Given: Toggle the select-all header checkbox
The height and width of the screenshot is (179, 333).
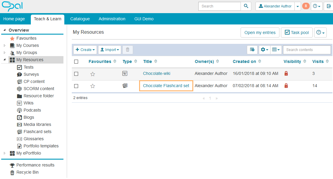Looking at the screenshot, I should click(x=76, y=61).
